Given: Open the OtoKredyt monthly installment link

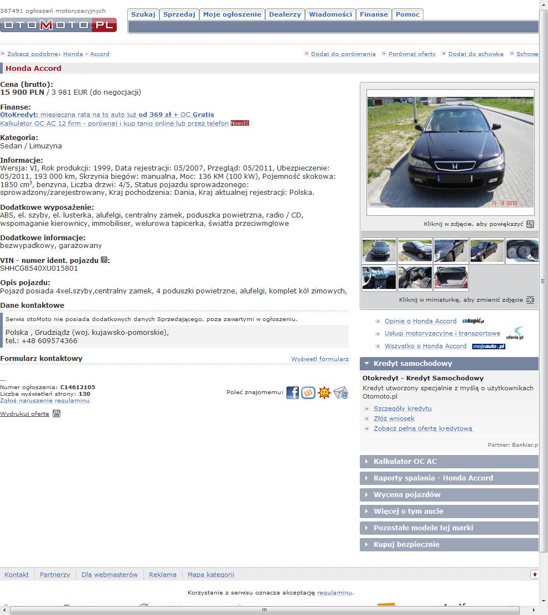Looking at the screenshot, I should tap(107, 115).
